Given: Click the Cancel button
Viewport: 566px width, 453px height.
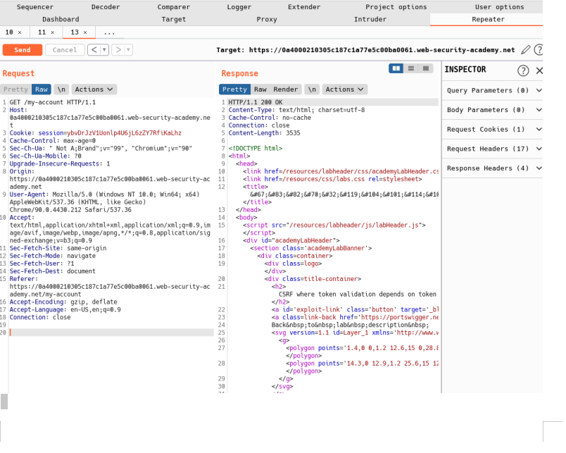Looking at the screenshot, I should point(65,50).
